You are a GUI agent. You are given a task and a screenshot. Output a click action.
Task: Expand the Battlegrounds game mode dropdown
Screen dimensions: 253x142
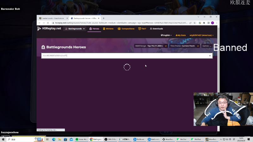(x=75, y=29)
